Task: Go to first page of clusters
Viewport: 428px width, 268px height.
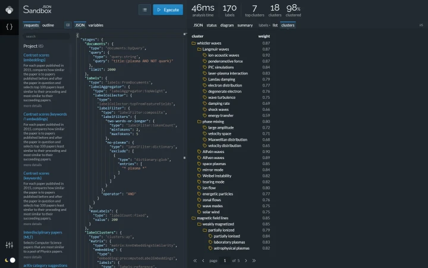Action: coord(195,261)
